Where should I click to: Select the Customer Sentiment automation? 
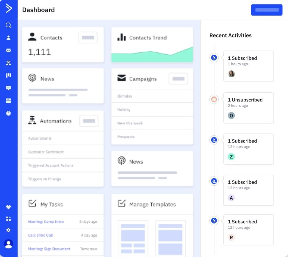coord(63,152)
